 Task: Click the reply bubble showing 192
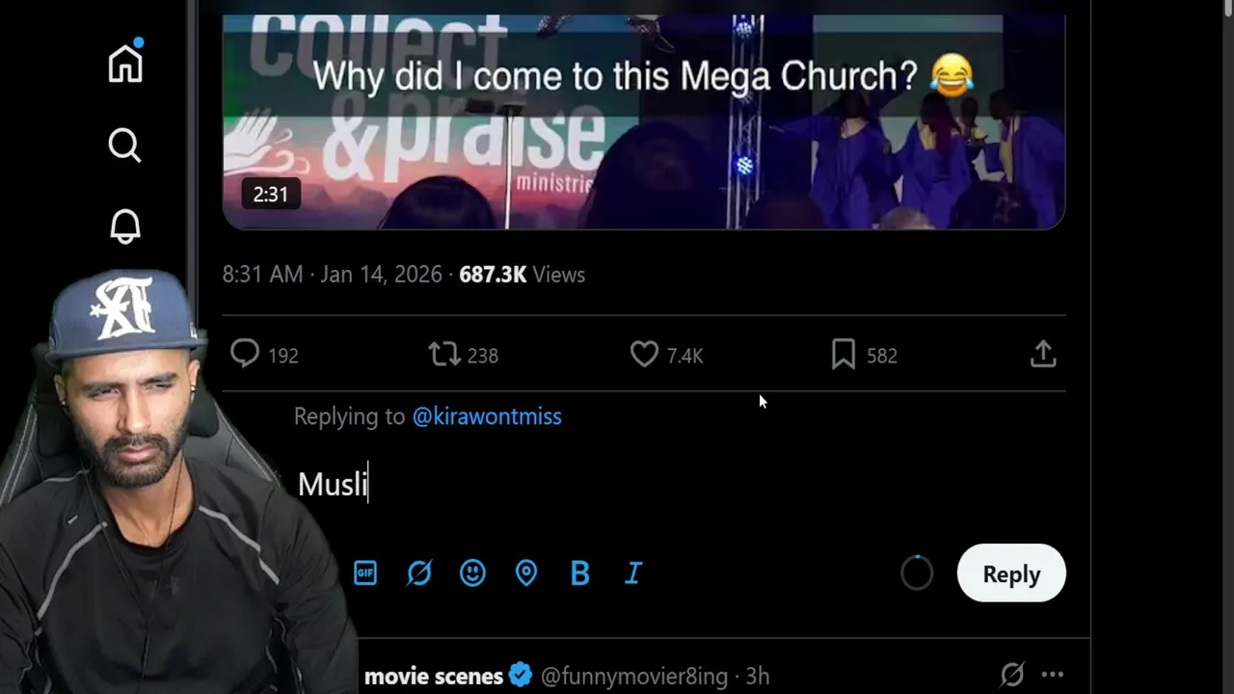pyautogui.click(x=245, y=355)
